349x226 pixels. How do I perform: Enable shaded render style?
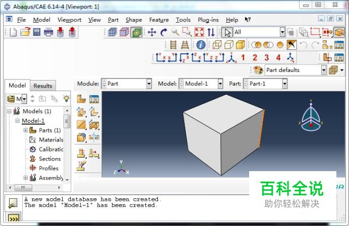click(241, 45)
